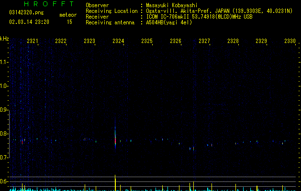Click the 2324 time marker

[118, 41]
